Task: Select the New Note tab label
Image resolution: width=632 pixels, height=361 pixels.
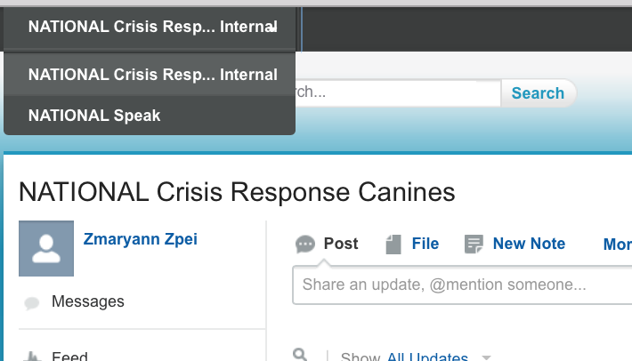Action: pyautogui.click(x=529, y=244)
